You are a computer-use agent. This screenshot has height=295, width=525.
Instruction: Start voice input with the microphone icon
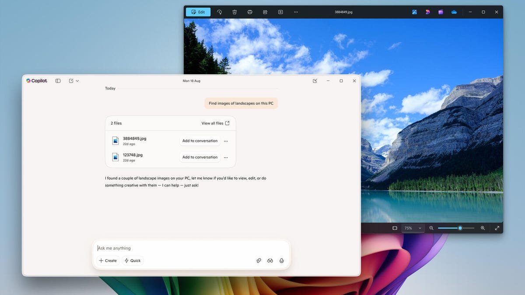(282, 260)
